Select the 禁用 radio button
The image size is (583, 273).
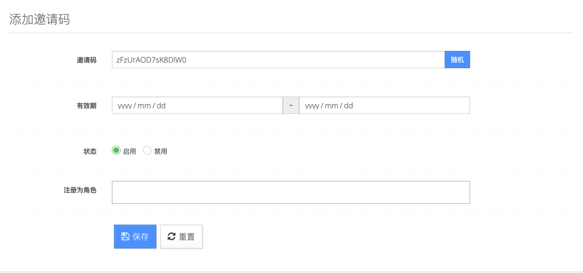point(147,150)
